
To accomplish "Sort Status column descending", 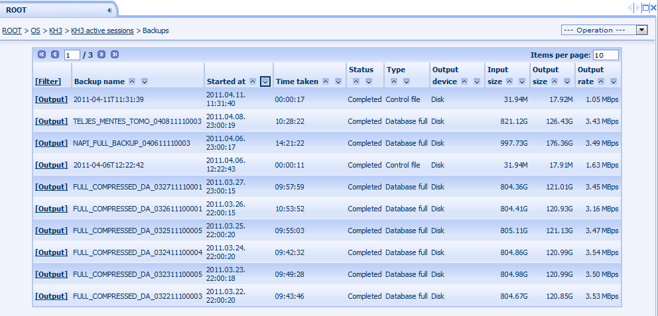I will point(368,81).
